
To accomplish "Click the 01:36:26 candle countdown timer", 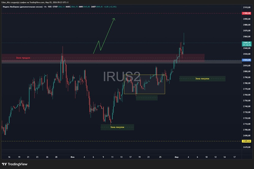I will [x=246, y=45].
